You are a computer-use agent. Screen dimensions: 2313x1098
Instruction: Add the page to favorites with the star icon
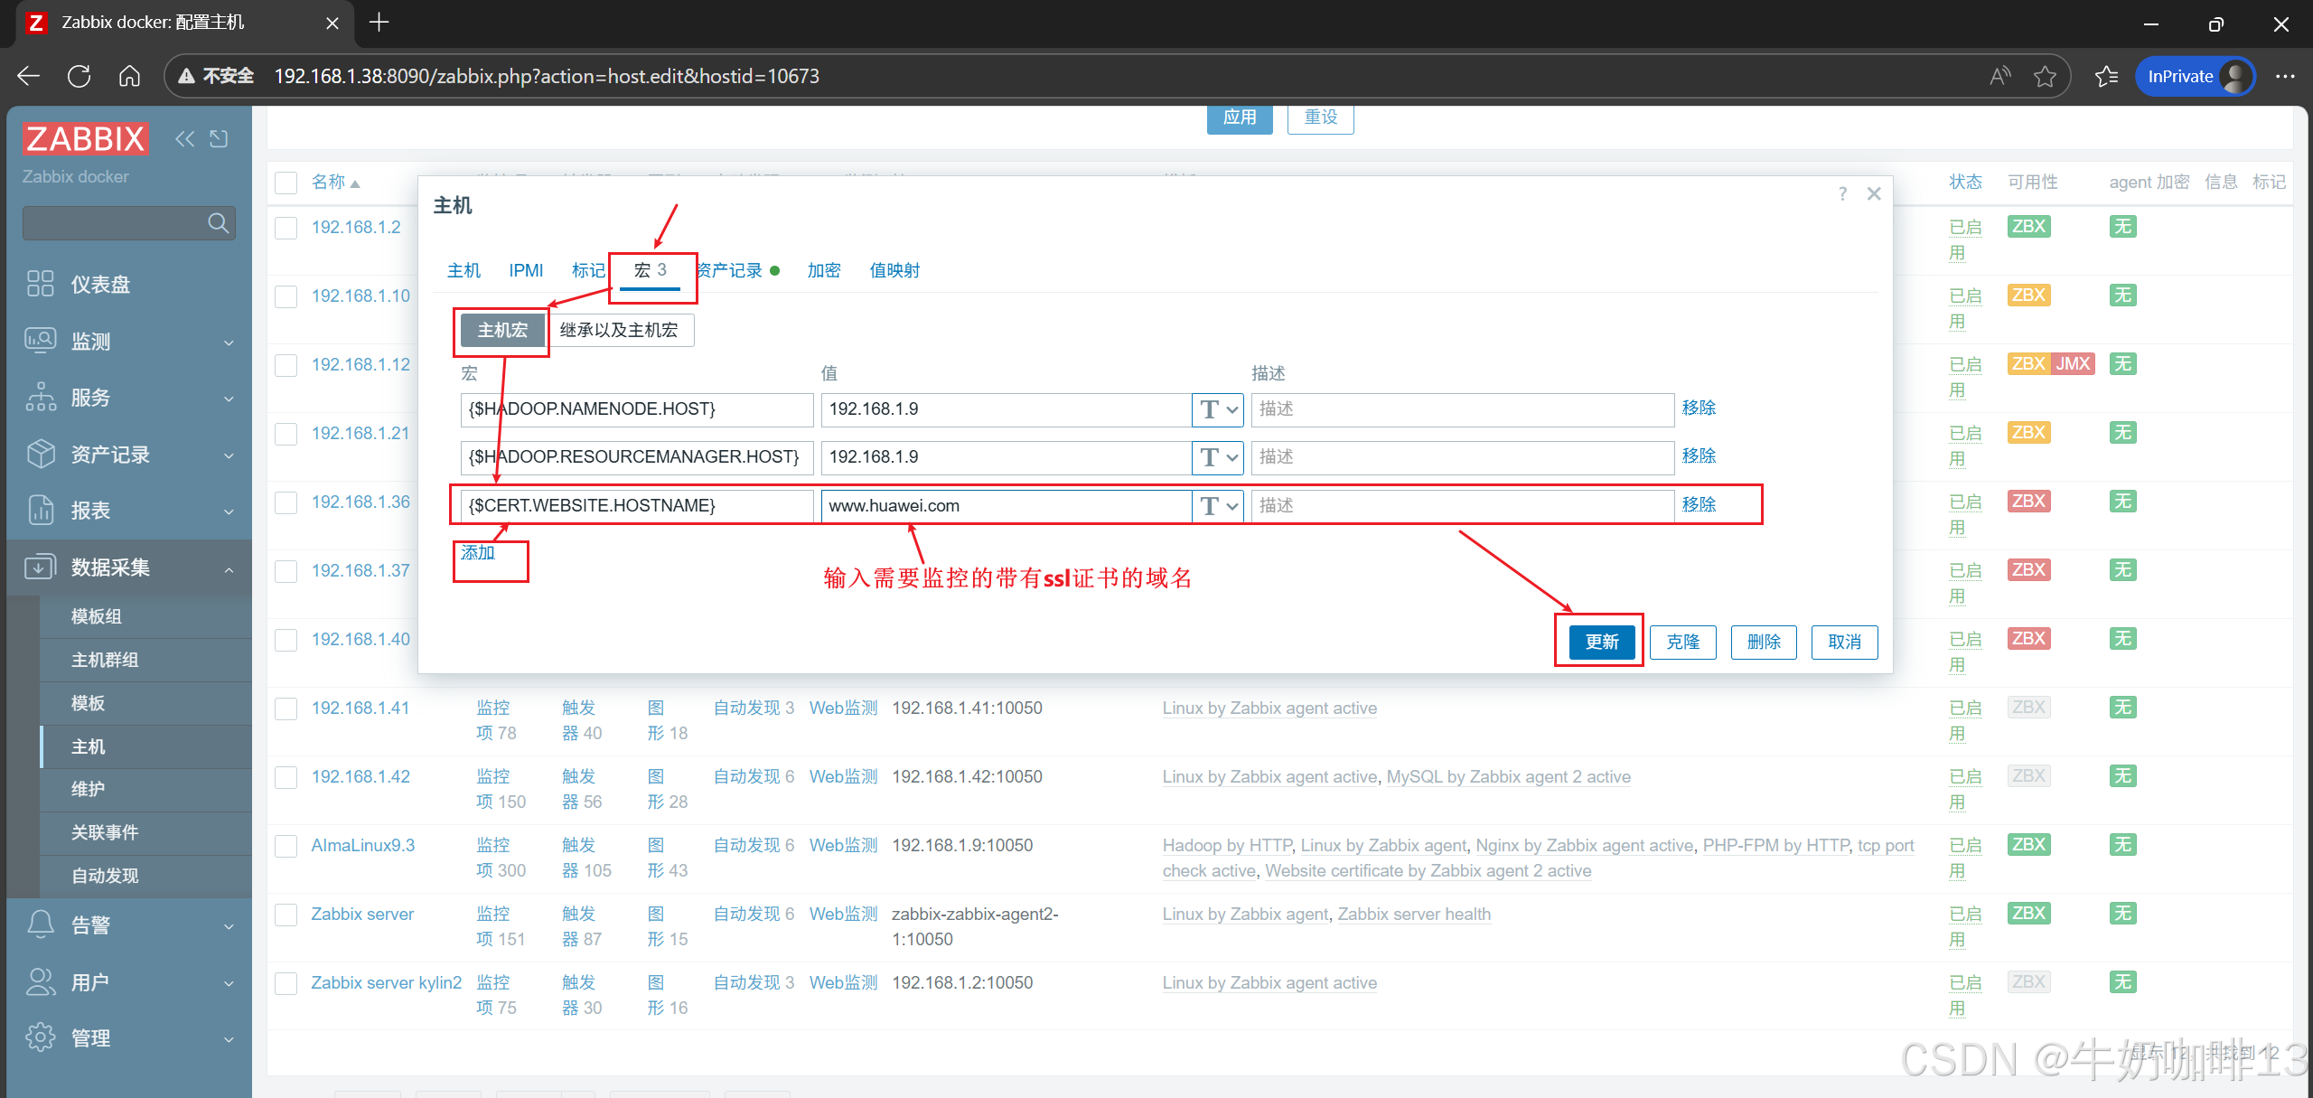[x=2045, y=76]
